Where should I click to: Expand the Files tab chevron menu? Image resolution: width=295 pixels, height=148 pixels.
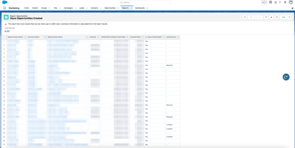60,8
